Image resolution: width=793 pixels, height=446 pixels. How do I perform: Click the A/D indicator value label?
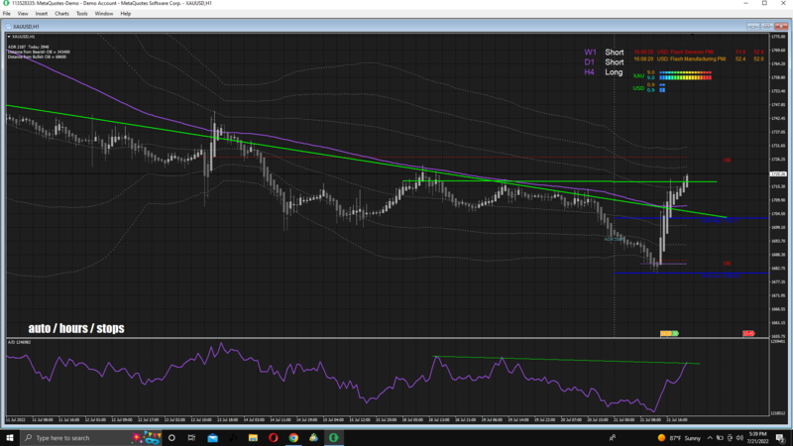19,342
